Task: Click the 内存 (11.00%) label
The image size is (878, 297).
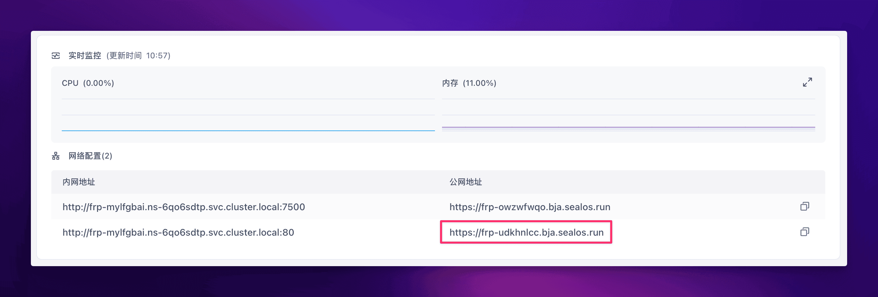Action: click(x=469, y=83)
